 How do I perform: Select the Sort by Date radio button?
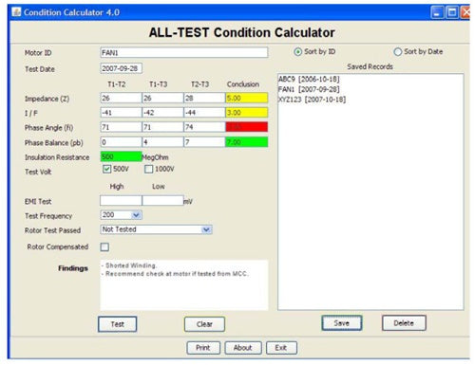(398, 52)
